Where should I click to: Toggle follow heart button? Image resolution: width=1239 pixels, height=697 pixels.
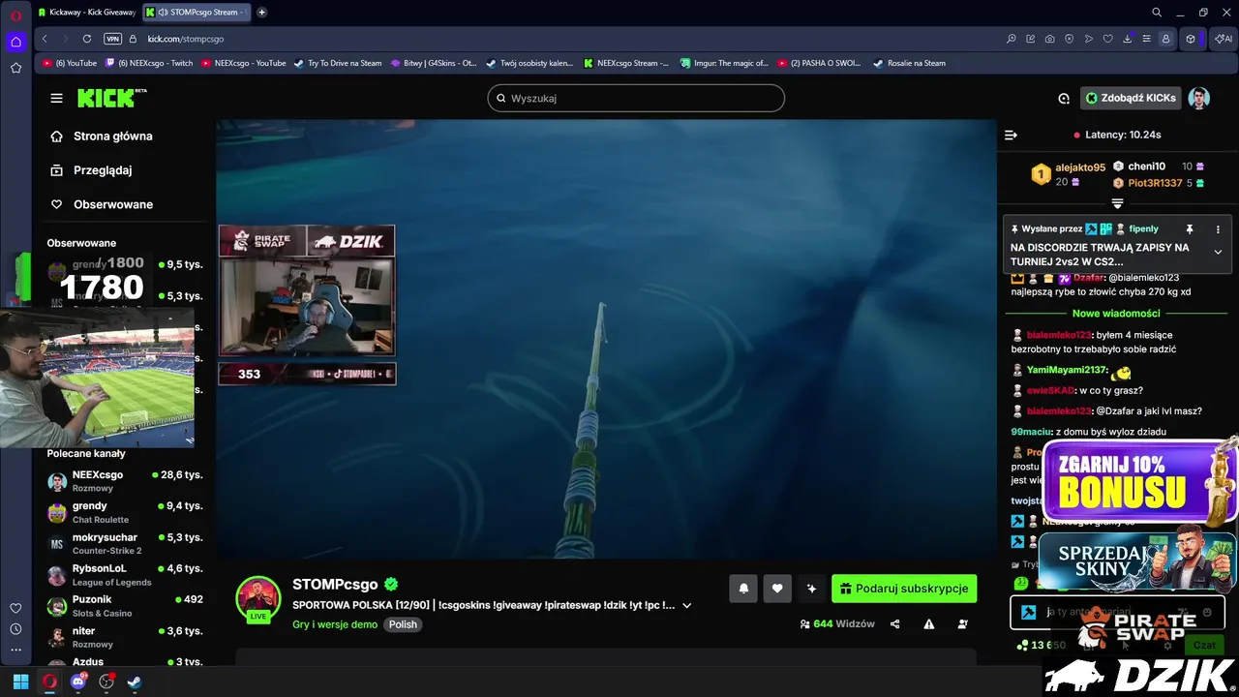pyautogui.click(x=777, y=589)
